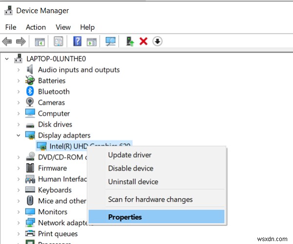Expand the Keyboards chevron

click(x=19, y=190)
